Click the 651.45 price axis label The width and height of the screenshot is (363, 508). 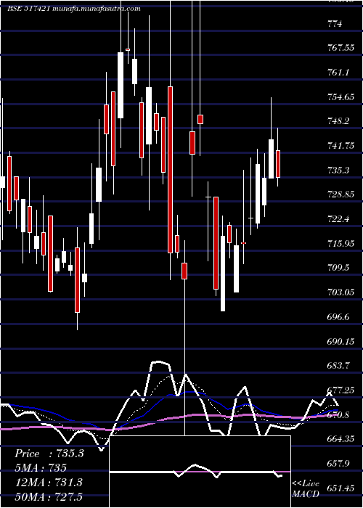340,488
